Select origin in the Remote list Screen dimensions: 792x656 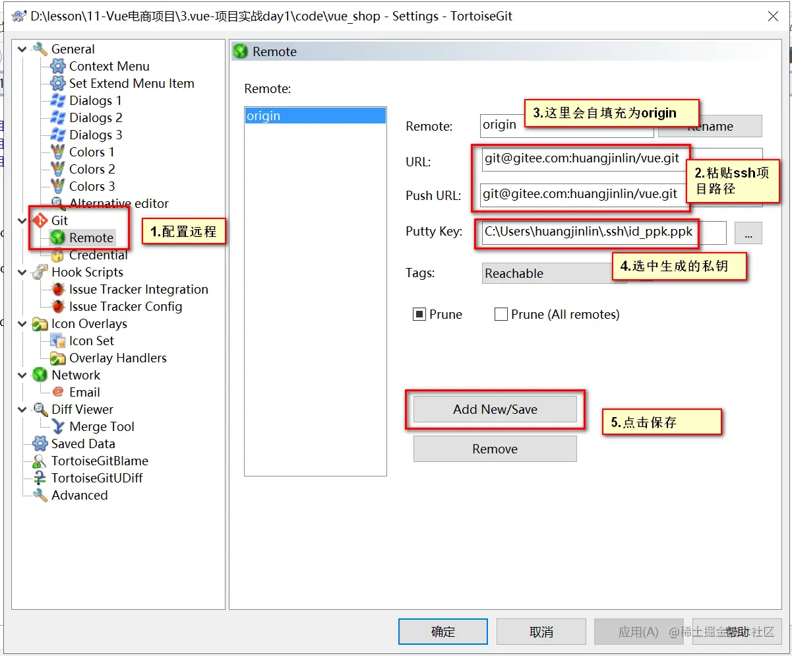[315, 116]
